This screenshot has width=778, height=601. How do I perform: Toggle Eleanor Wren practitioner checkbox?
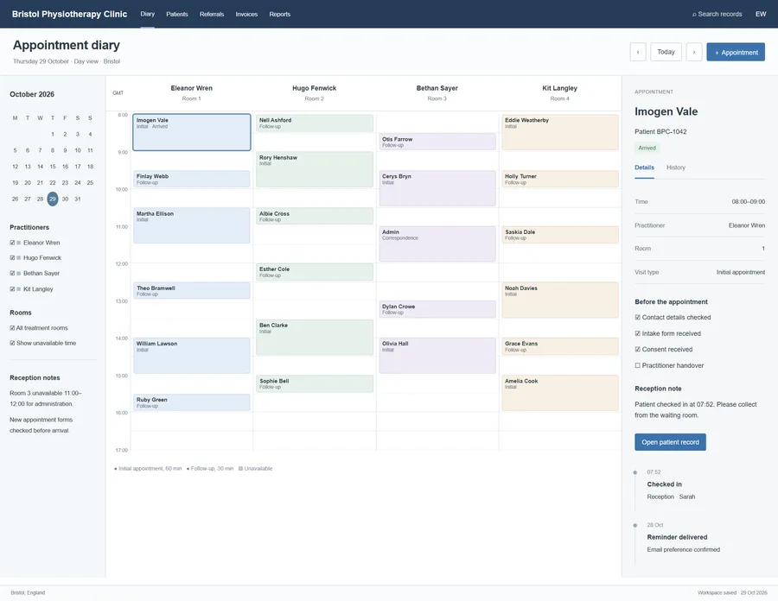pos(12,243)
